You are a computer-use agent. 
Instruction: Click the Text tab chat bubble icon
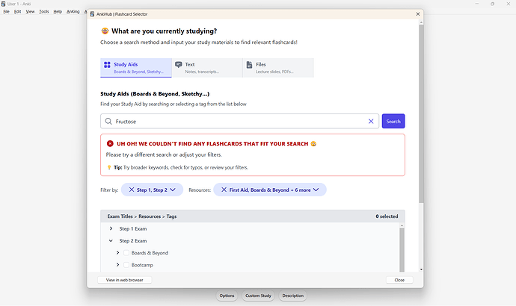pos(179,65)
